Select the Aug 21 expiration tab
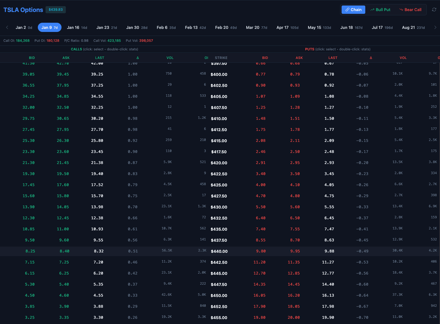Image resolution: width=440 pixels, height=324 pixels. [413, 27]
